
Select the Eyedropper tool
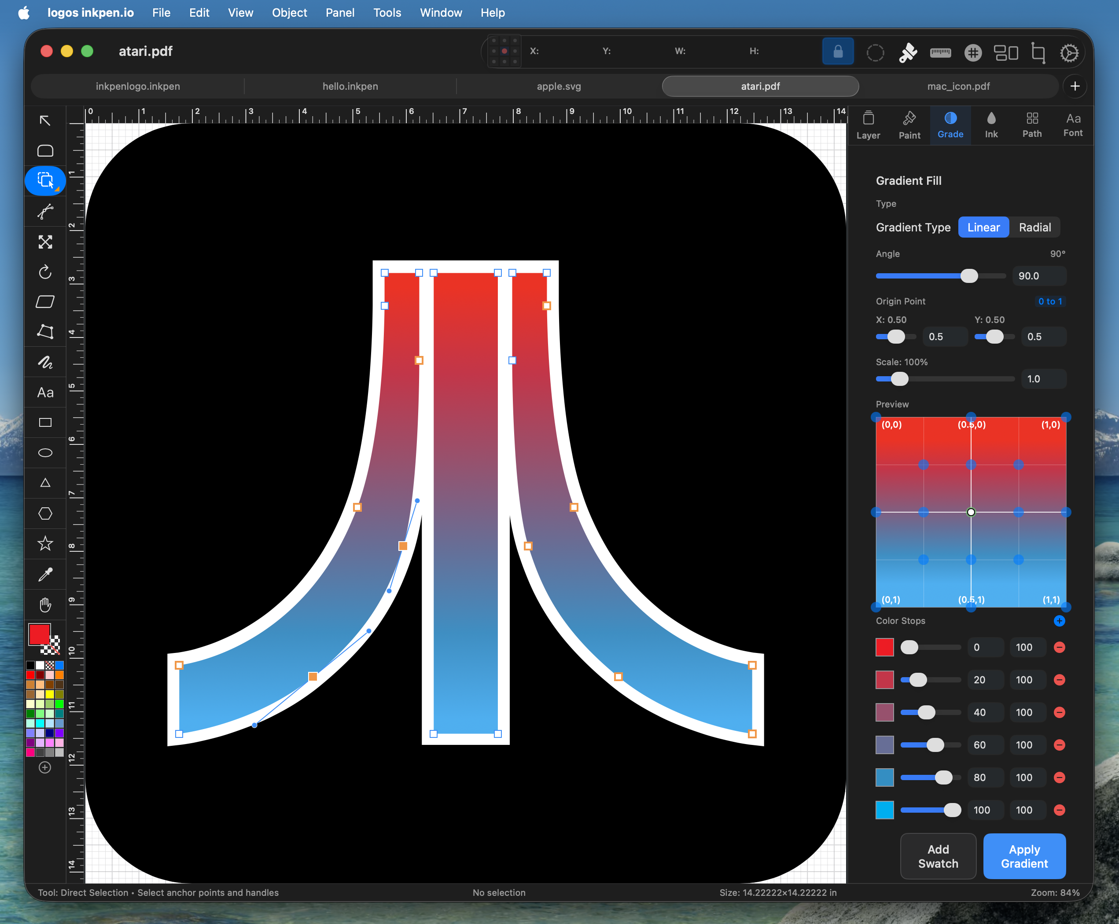coord(45,574)
